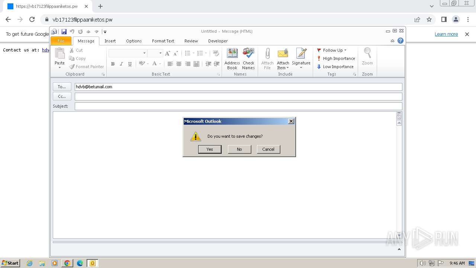Select the Format Painter brush

tap(86, 67)
